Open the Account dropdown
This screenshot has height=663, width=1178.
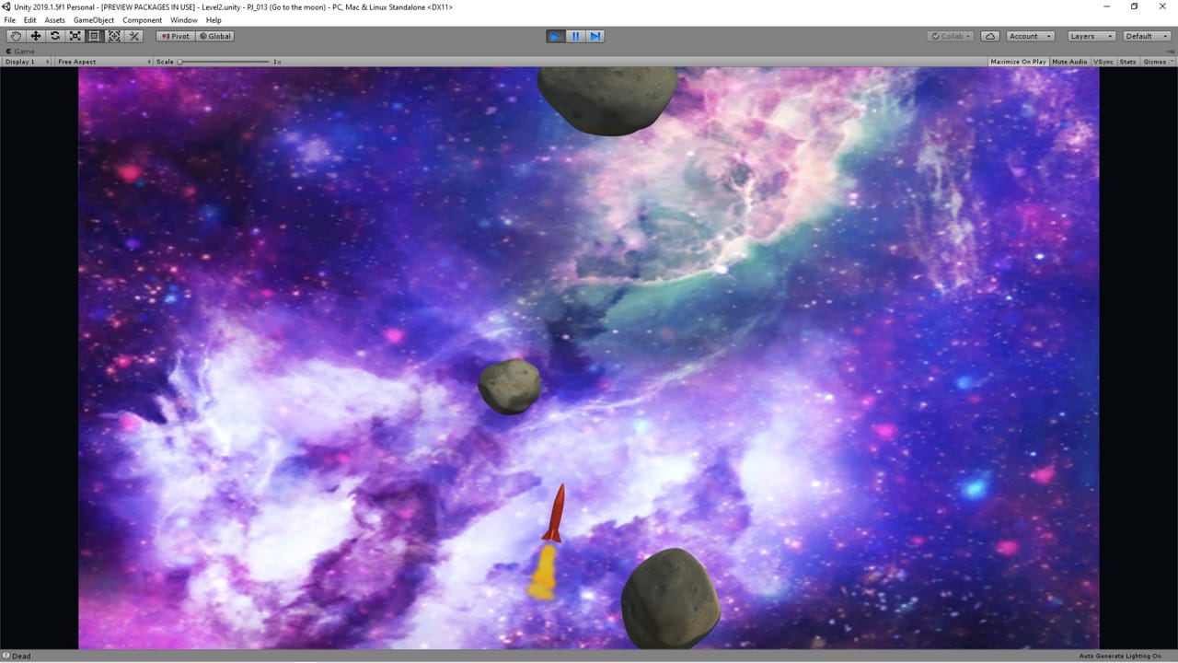coord(1029,36)
